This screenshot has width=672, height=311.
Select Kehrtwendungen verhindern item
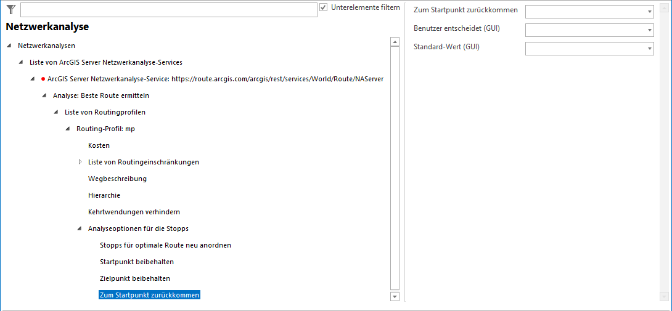(134, 212)
